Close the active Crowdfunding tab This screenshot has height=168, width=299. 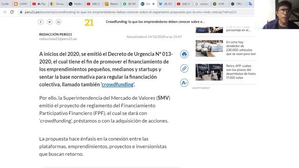pos(153,4)
